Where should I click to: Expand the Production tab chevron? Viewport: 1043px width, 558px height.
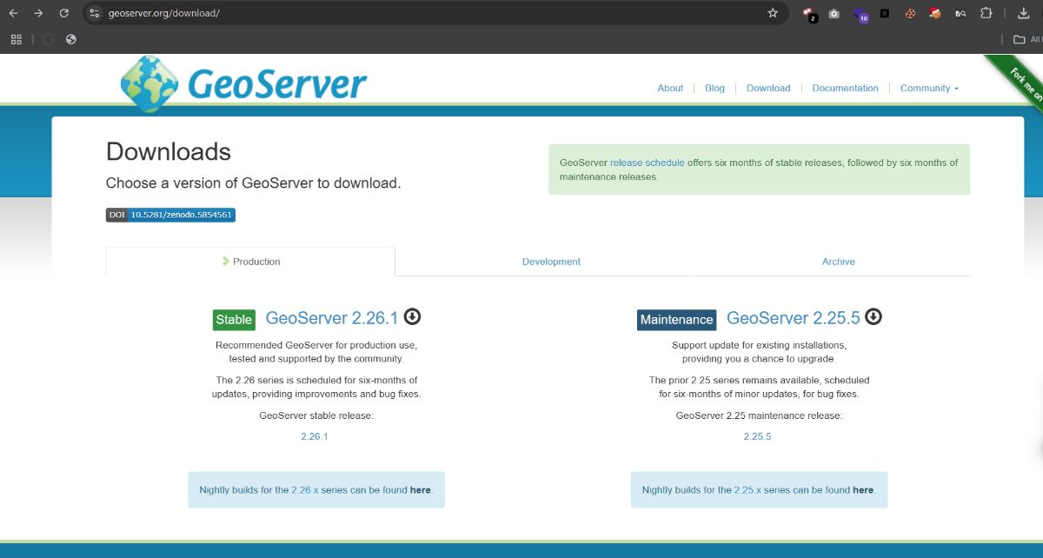tap(224, 261)
